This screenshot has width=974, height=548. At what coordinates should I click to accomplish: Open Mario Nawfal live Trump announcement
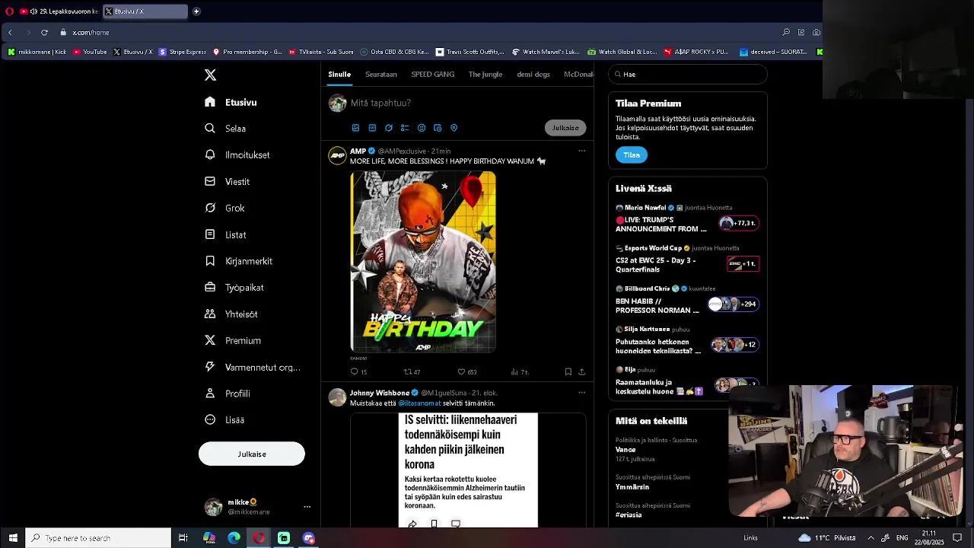click(x=687, y=219)
